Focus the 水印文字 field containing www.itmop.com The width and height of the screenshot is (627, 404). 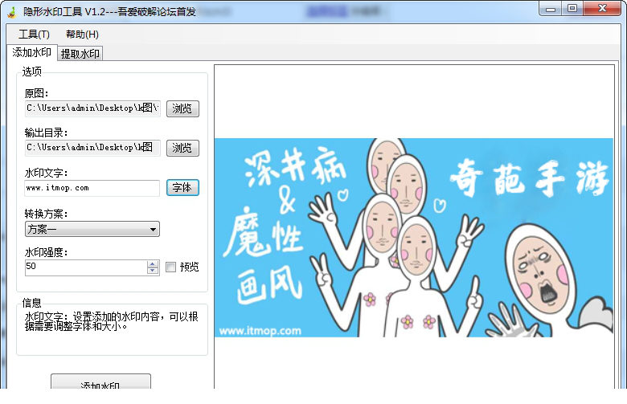pyautogui.click(x=92, y=188)
